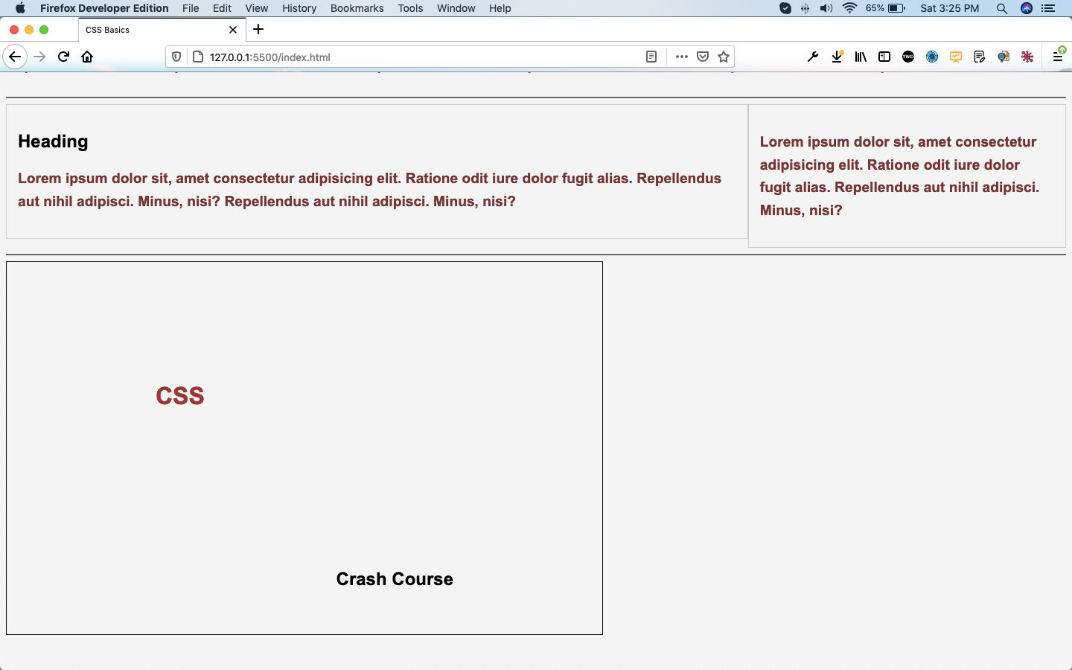Open Spotlight search
The height and width of the screenshot is (670, 1072).
pos(1002,8)
